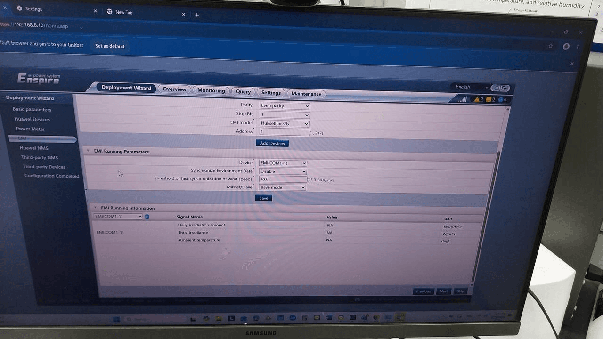Click the wind speed threshold input field
This screenshot has width=603, height=339.
[283, 179]
